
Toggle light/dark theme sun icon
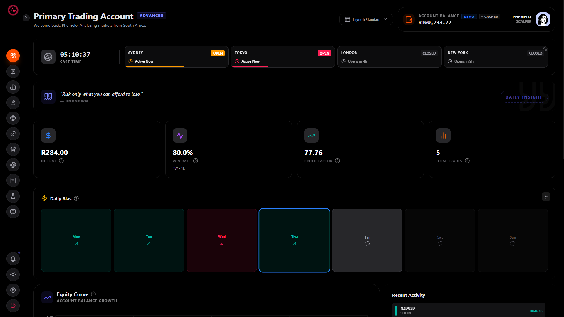(13, 274)
